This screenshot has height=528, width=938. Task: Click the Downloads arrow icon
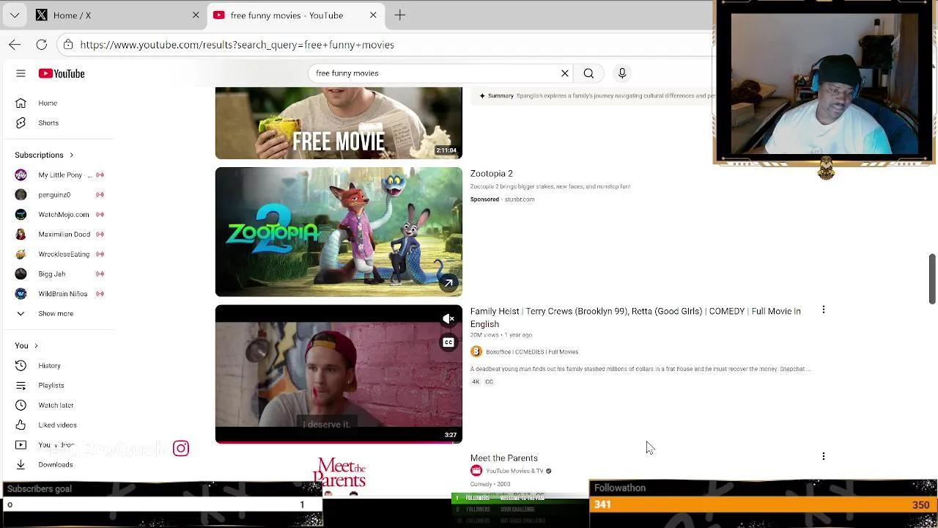tap(21, 464)
